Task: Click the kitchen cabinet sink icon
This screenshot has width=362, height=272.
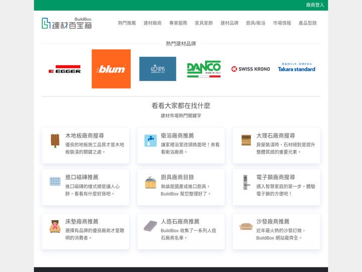Action: [150, 182]
